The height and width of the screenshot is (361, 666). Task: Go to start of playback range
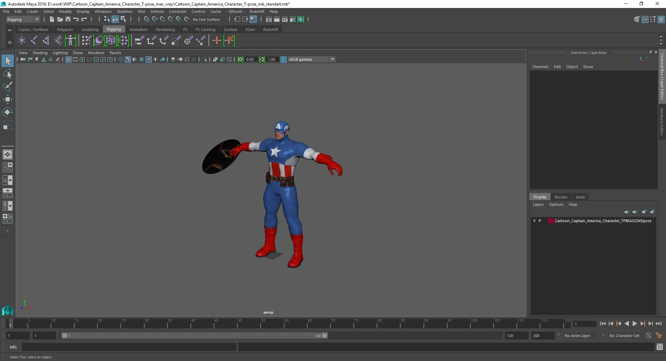click(603, 324)
